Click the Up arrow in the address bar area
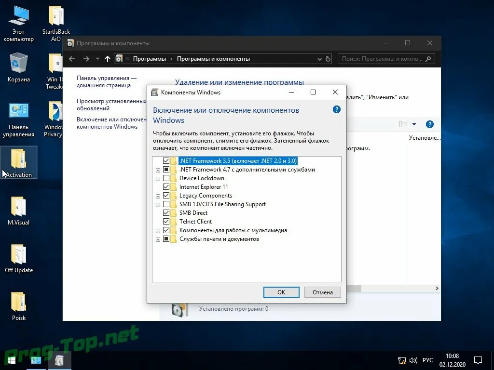The height and width of the screenshot is (370, 494). click(x=108, y=59)
